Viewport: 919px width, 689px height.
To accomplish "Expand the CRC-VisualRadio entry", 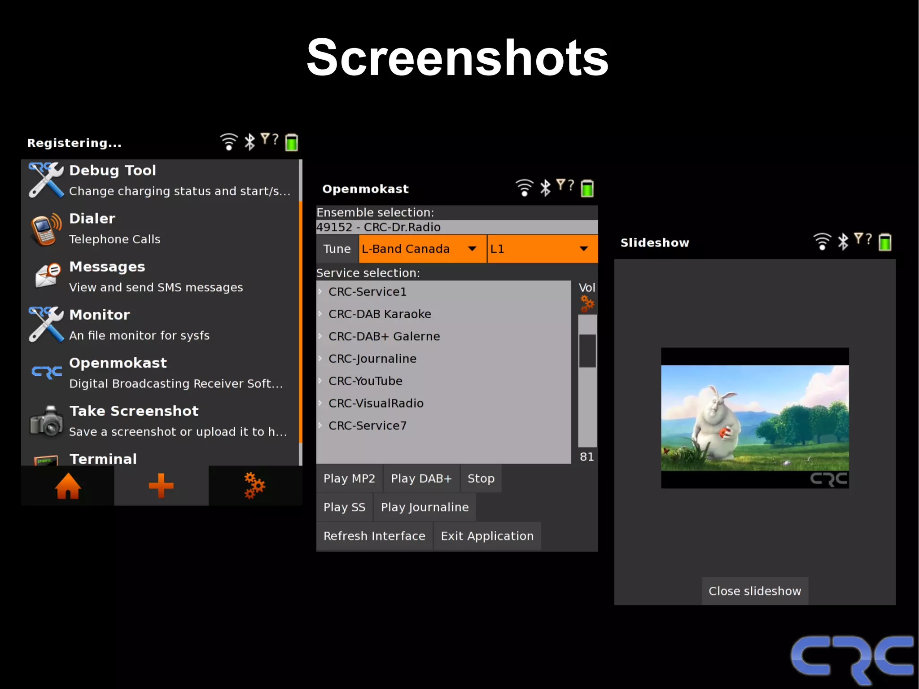I will coord(320,403).
